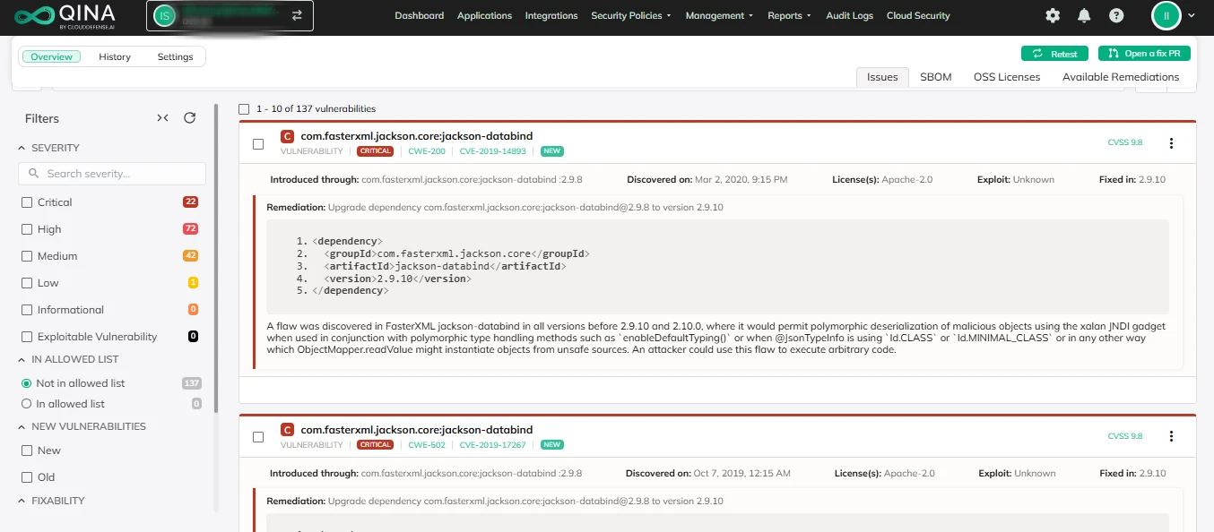This screenshot has width=1214, height=532.
Task: Collapse the SEVERITY filter section
Action: click(x=23, y=148)
